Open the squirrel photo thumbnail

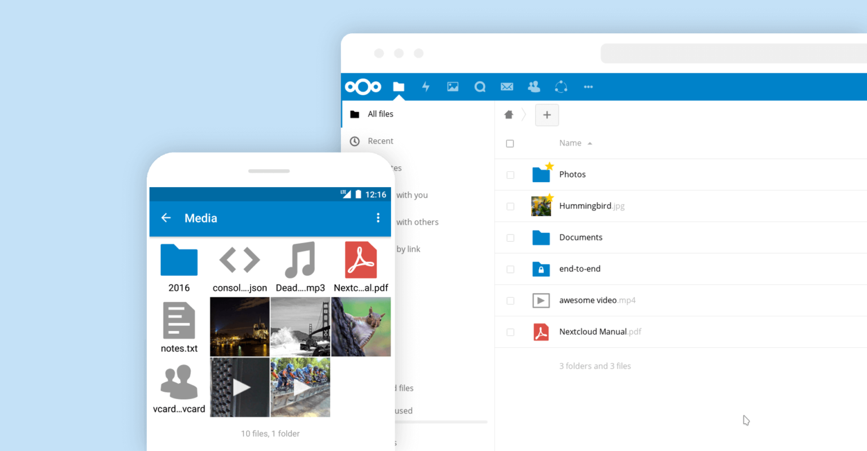point(361,327)
